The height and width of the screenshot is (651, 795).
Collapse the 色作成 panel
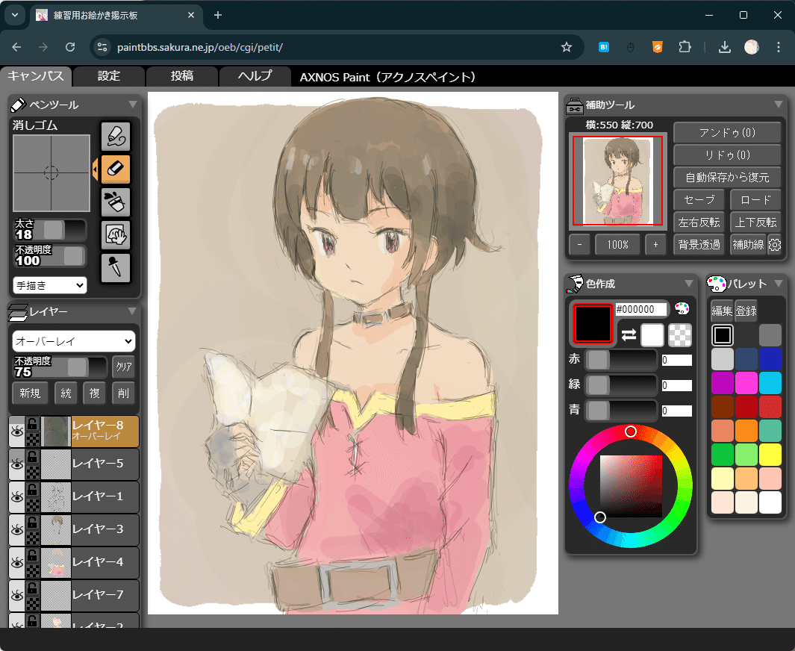click(x=689, y=284)
